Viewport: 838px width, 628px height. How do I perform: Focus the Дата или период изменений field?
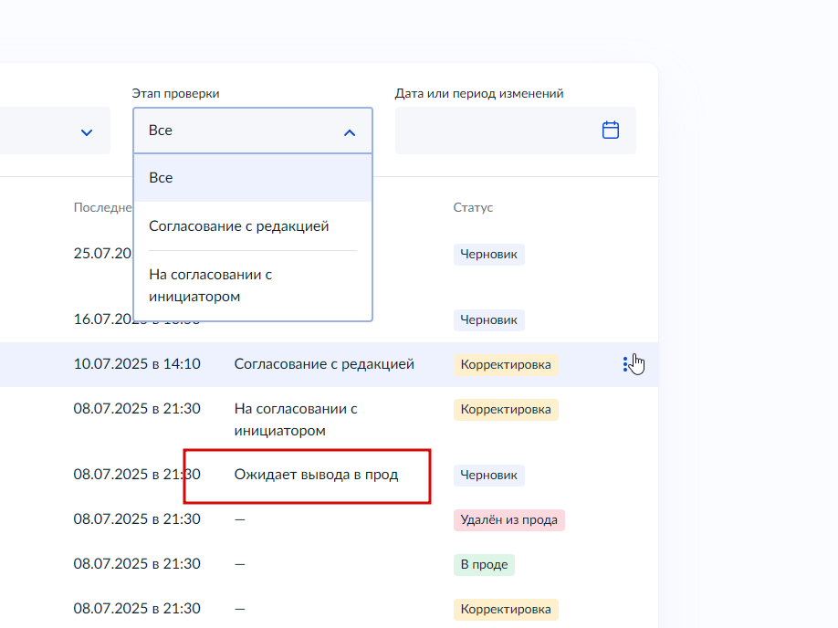(515, 131)
